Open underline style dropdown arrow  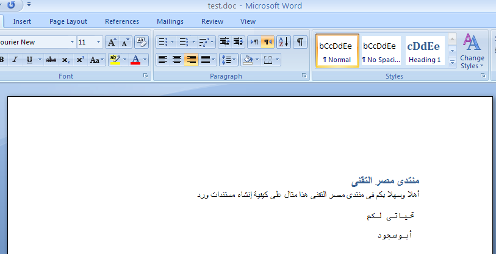(40, 60)
